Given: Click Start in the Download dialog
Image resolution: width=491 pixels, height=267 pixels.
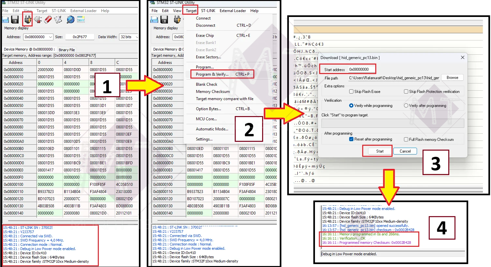Looking at the screenshot, I should pyautogui.click(x=380, y=151).
